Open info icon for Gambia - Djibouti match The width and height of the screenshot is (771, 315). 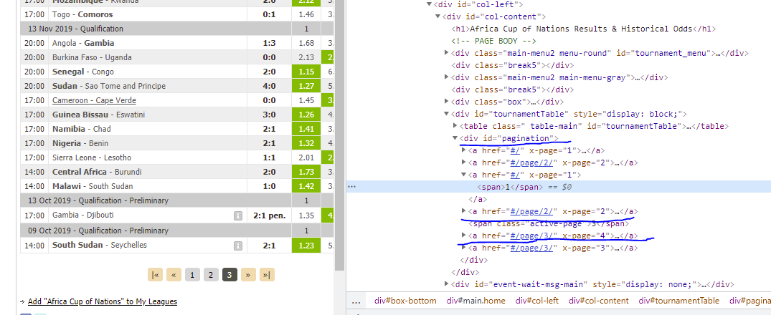point(237,215)
